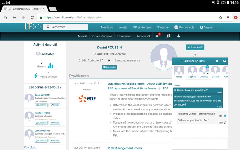Go back with the browser back arrow
240x150 pixels.
(14, 17)
